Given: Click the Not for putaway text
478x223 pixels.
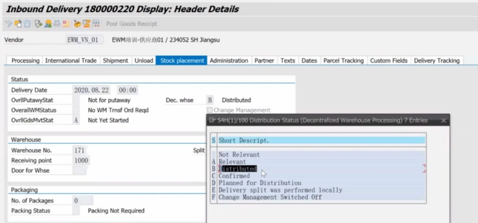Looking at the screenshot, I should tap(109, 100).
